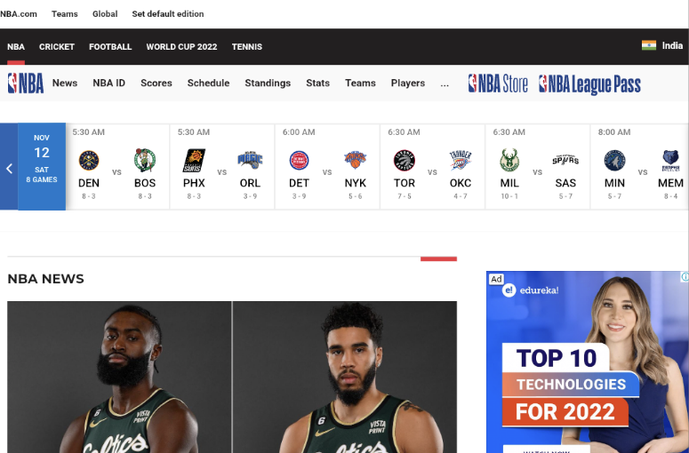Open the Schedule menu item
The image size is (689, 453).
coord(208,83)
